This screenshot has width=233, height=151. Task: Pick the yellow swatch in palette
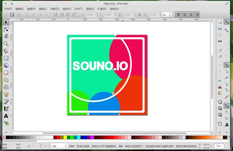(65, 137)
